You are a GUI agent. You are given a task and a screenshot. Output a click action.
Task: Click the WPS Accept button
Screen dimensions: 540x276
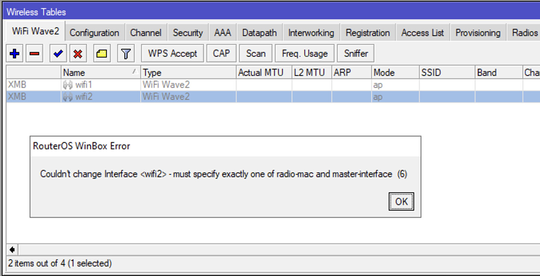pos(172,53)
